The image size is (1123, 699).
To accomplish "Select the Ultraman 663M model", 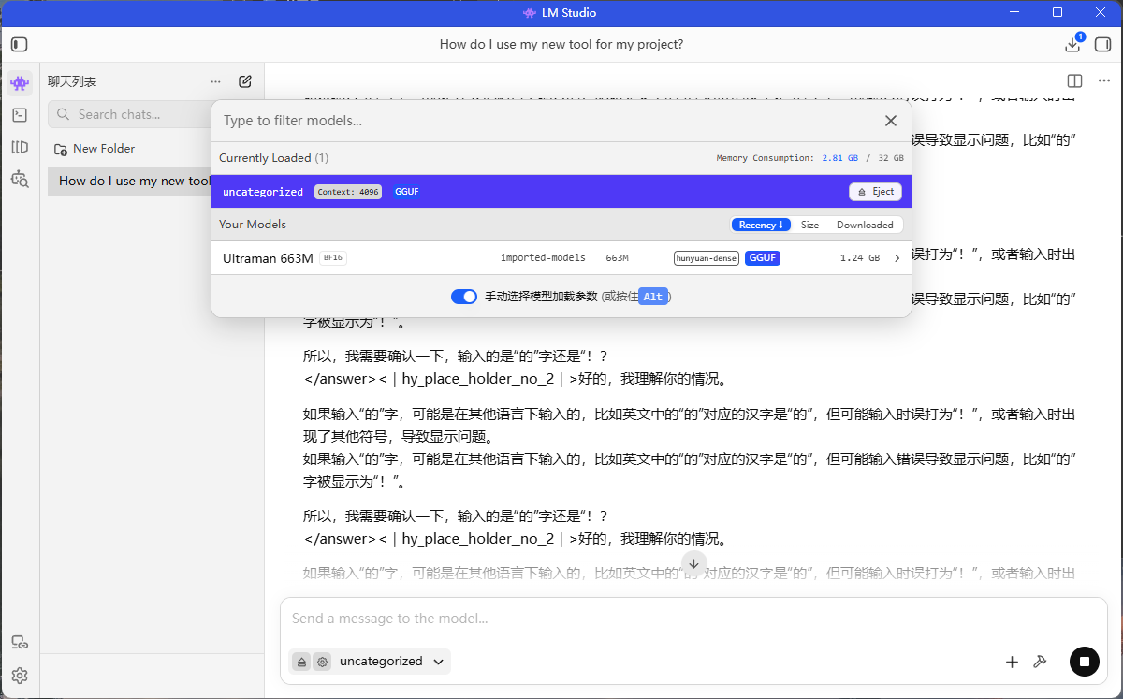I will point(561,258).
